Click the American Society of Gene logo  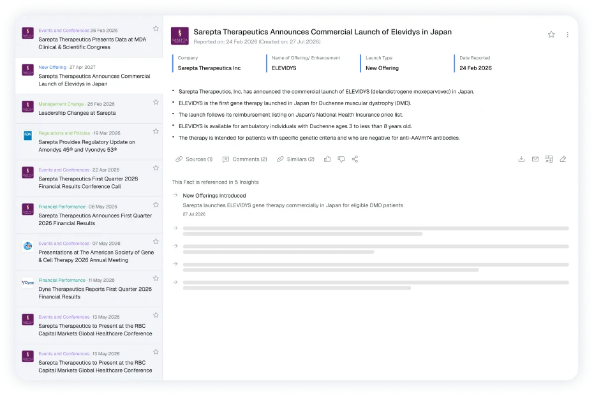(x=27, y=246)
